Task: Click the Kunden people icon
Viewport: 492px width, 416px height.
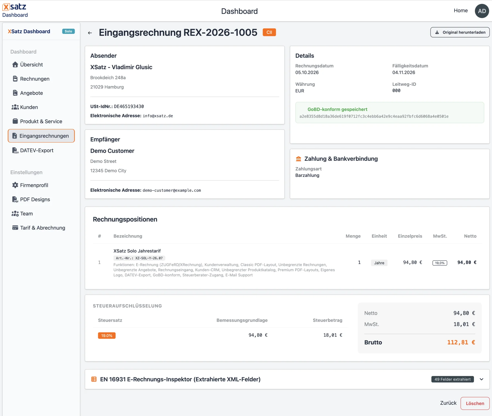Action: [x=15, y=107]
